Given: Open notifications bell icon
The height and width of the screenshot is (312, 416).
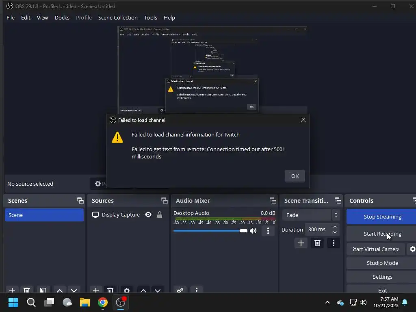Looking at the screenshot, I should (x=405, y=302).
